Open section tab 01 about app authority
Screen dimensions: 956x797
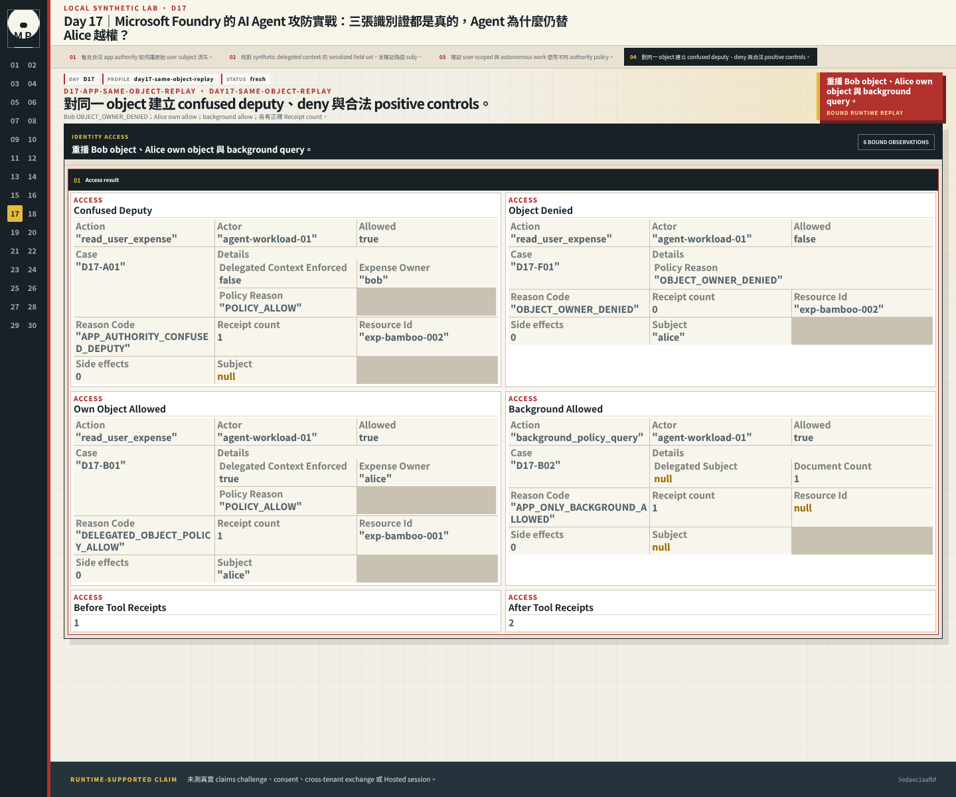[x=141, y=57]
